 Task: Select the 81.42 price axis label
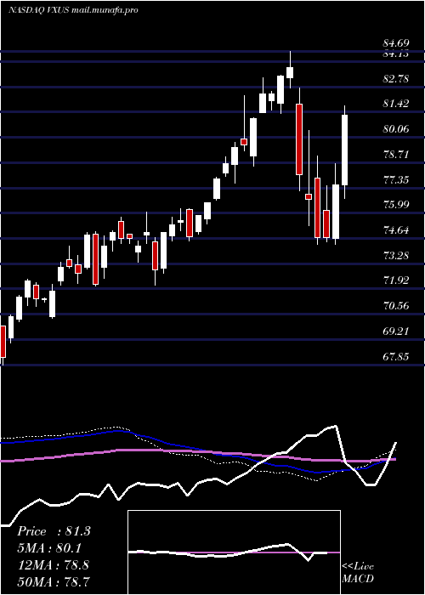396,104
